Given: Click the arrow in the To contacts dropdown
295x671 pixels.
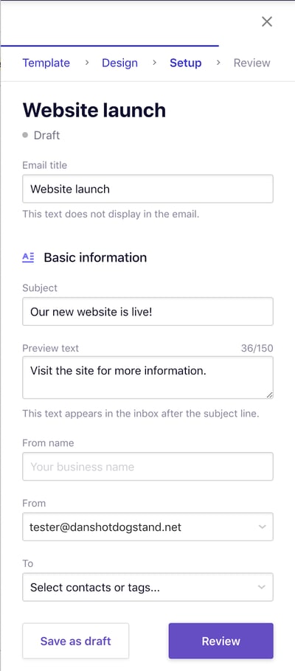Looking at the screenshot, I should click(x=262, y=587).
